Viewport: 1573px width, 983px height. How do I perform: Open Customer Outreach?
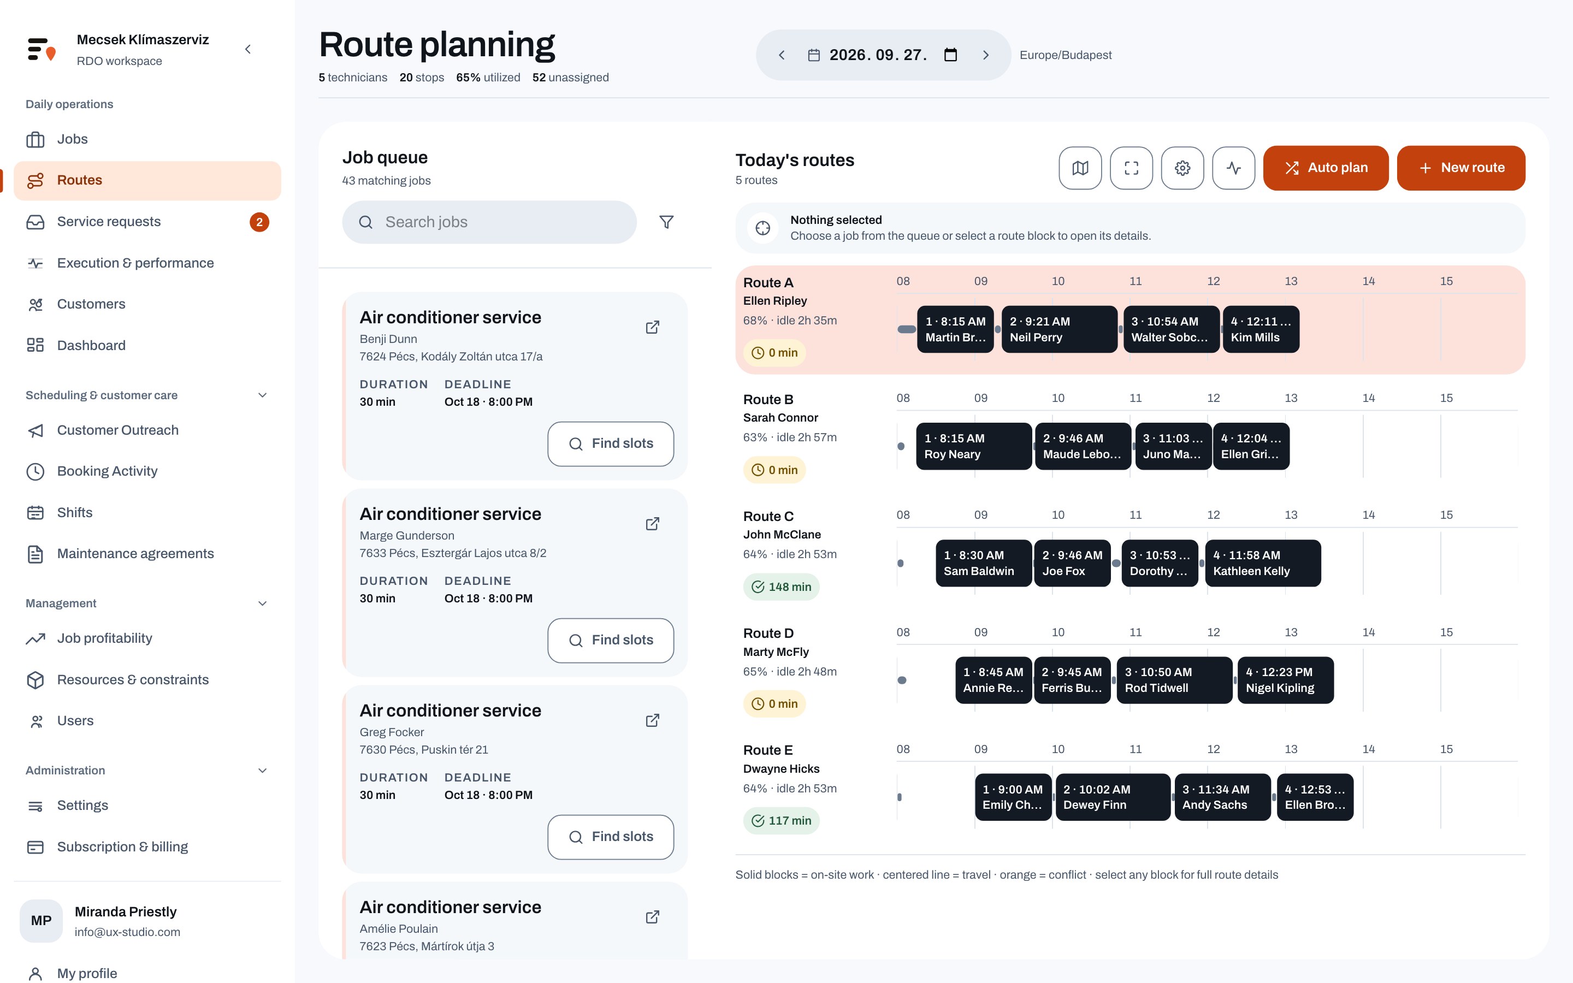point(147,430)
